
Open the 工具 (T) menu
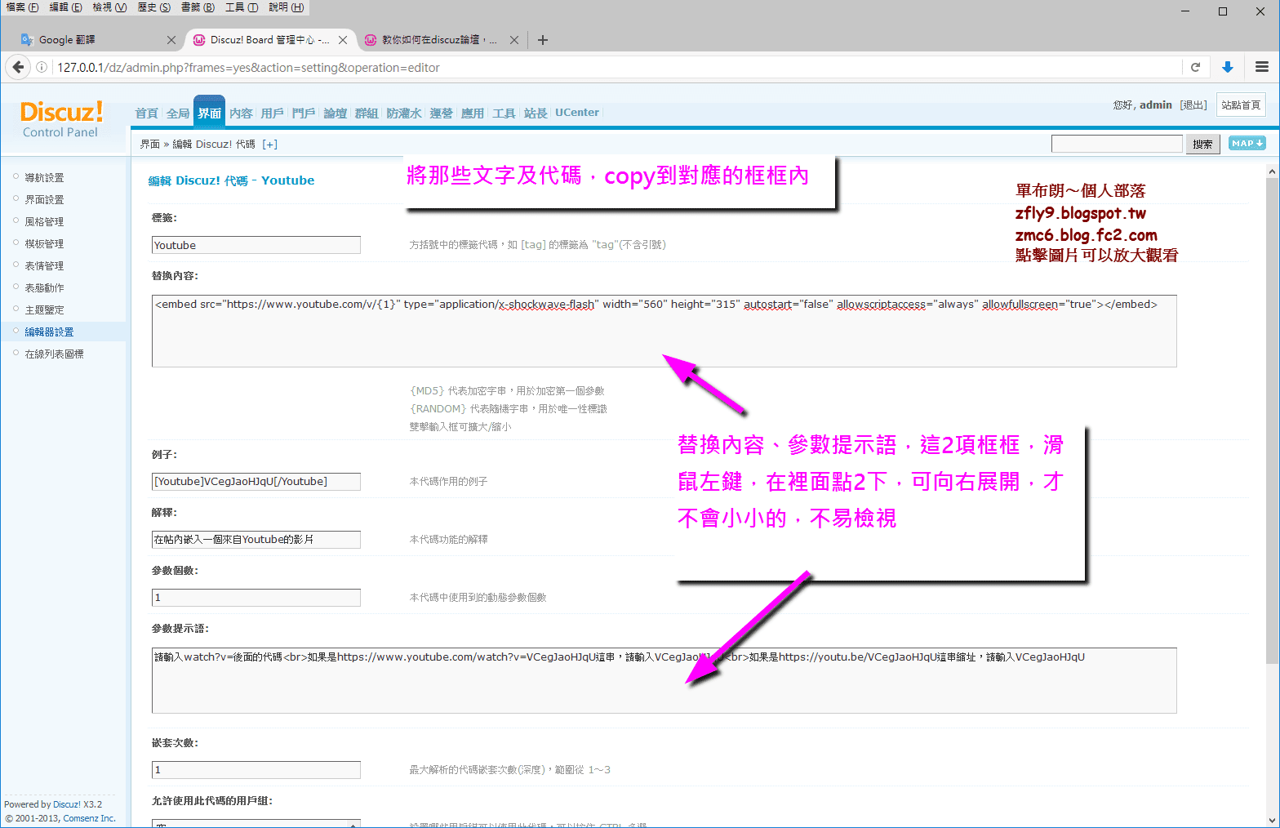point(242,7)
